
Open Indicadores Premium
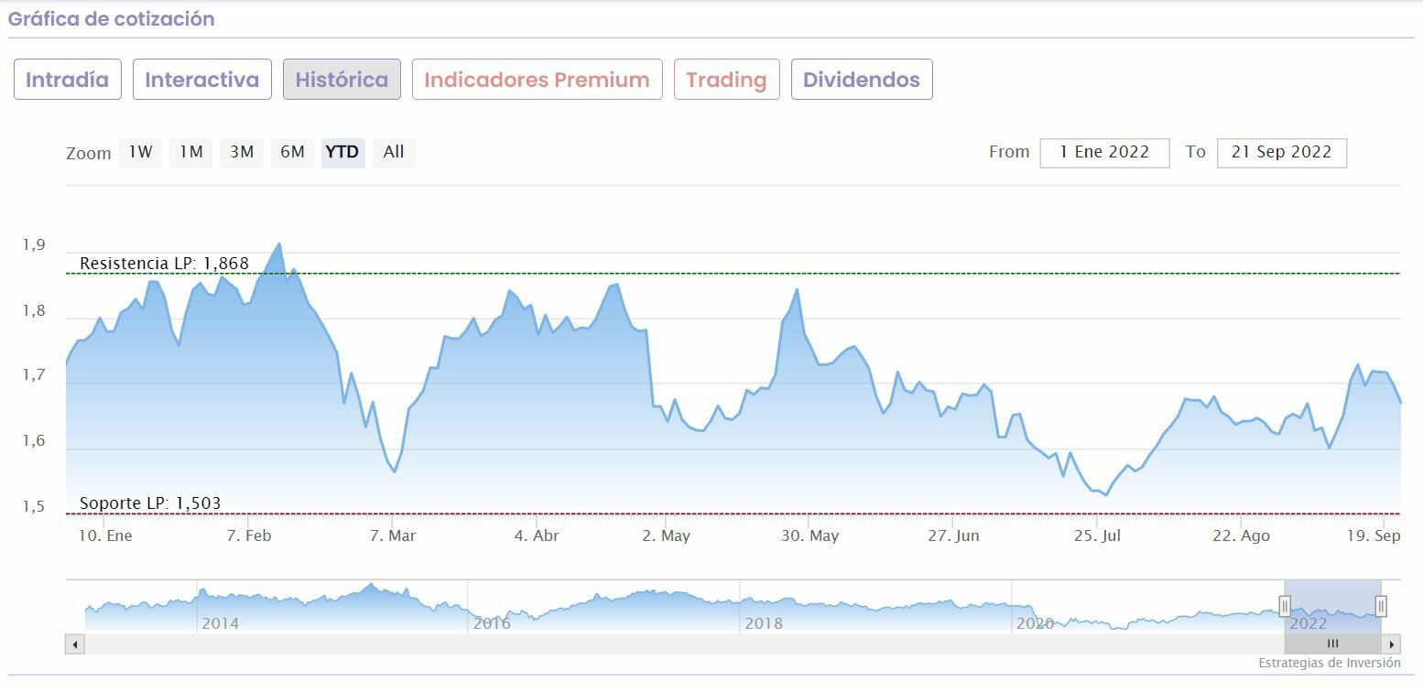537,80
